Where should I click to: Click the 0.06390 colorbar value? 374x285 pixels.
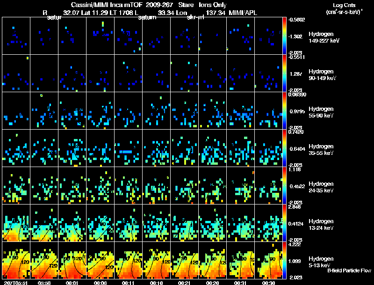(297, 95)
